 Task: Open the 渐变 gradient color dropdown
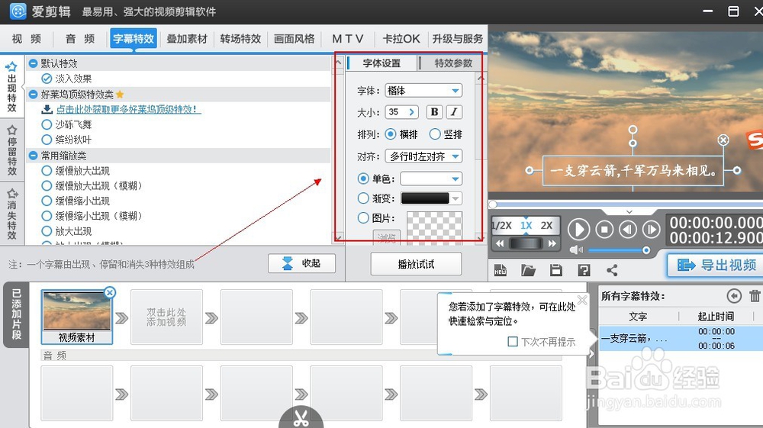431,198
